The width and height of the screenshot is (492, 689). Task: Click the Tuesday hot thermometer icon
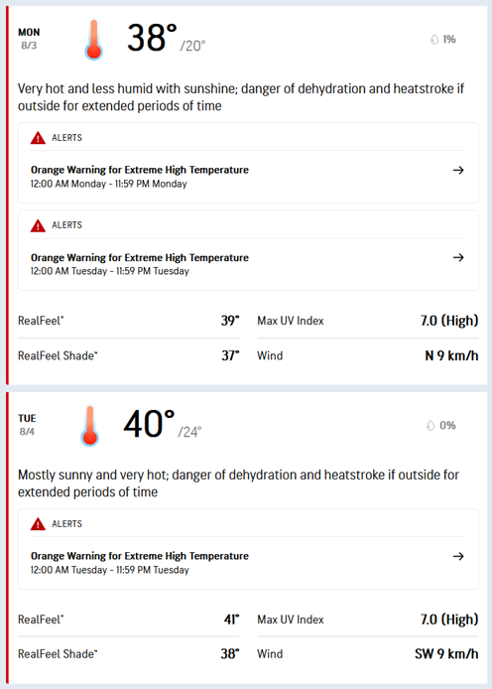tap(89, 426)
